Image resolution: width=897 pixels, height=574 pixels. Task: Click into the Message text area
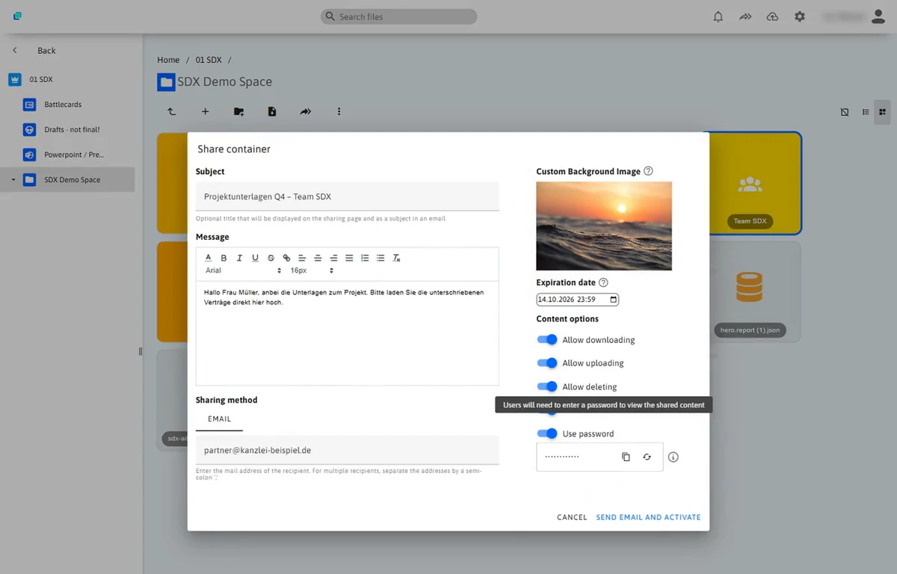pyautogui.click(x=348, y=333)
